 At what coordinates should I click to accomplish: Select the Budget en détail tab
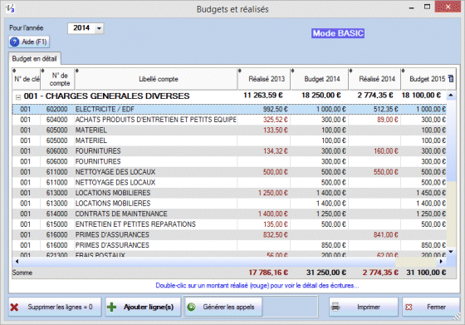(34, 59)
